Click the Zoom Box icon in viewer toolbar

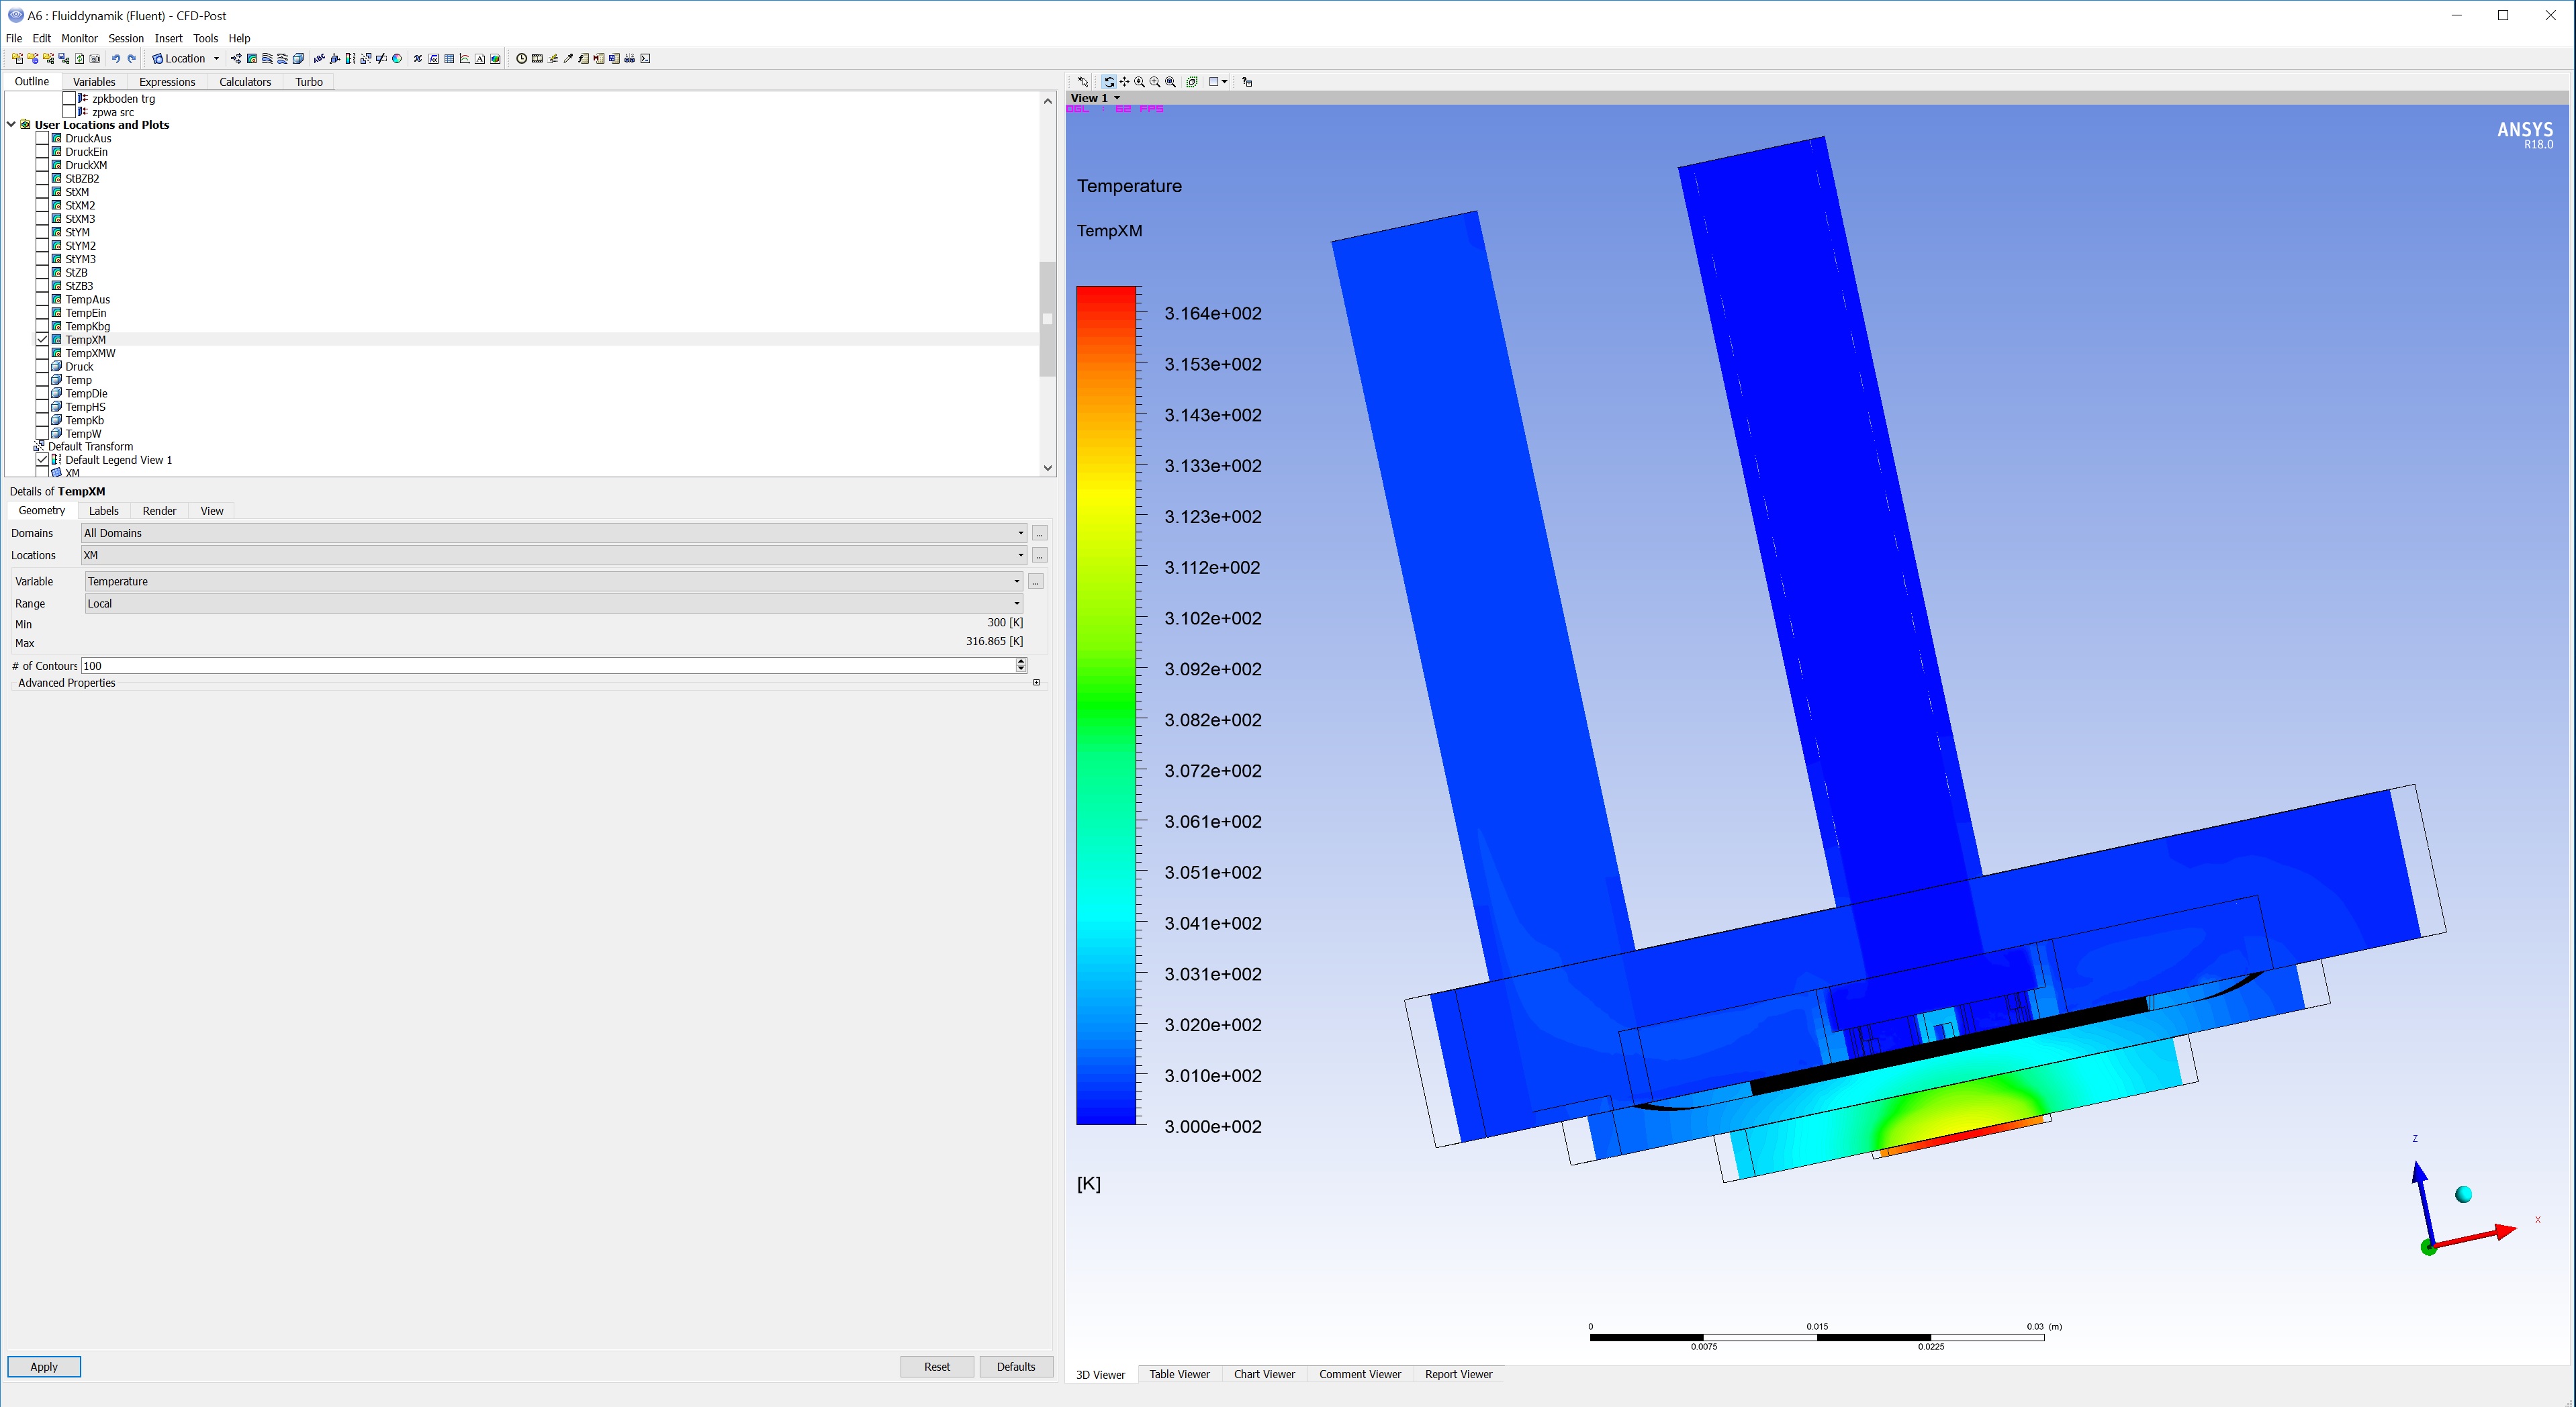click(x=1155, y=82)
